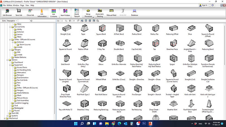Open Manual Nest tool
226x127 pixels.
111,12
